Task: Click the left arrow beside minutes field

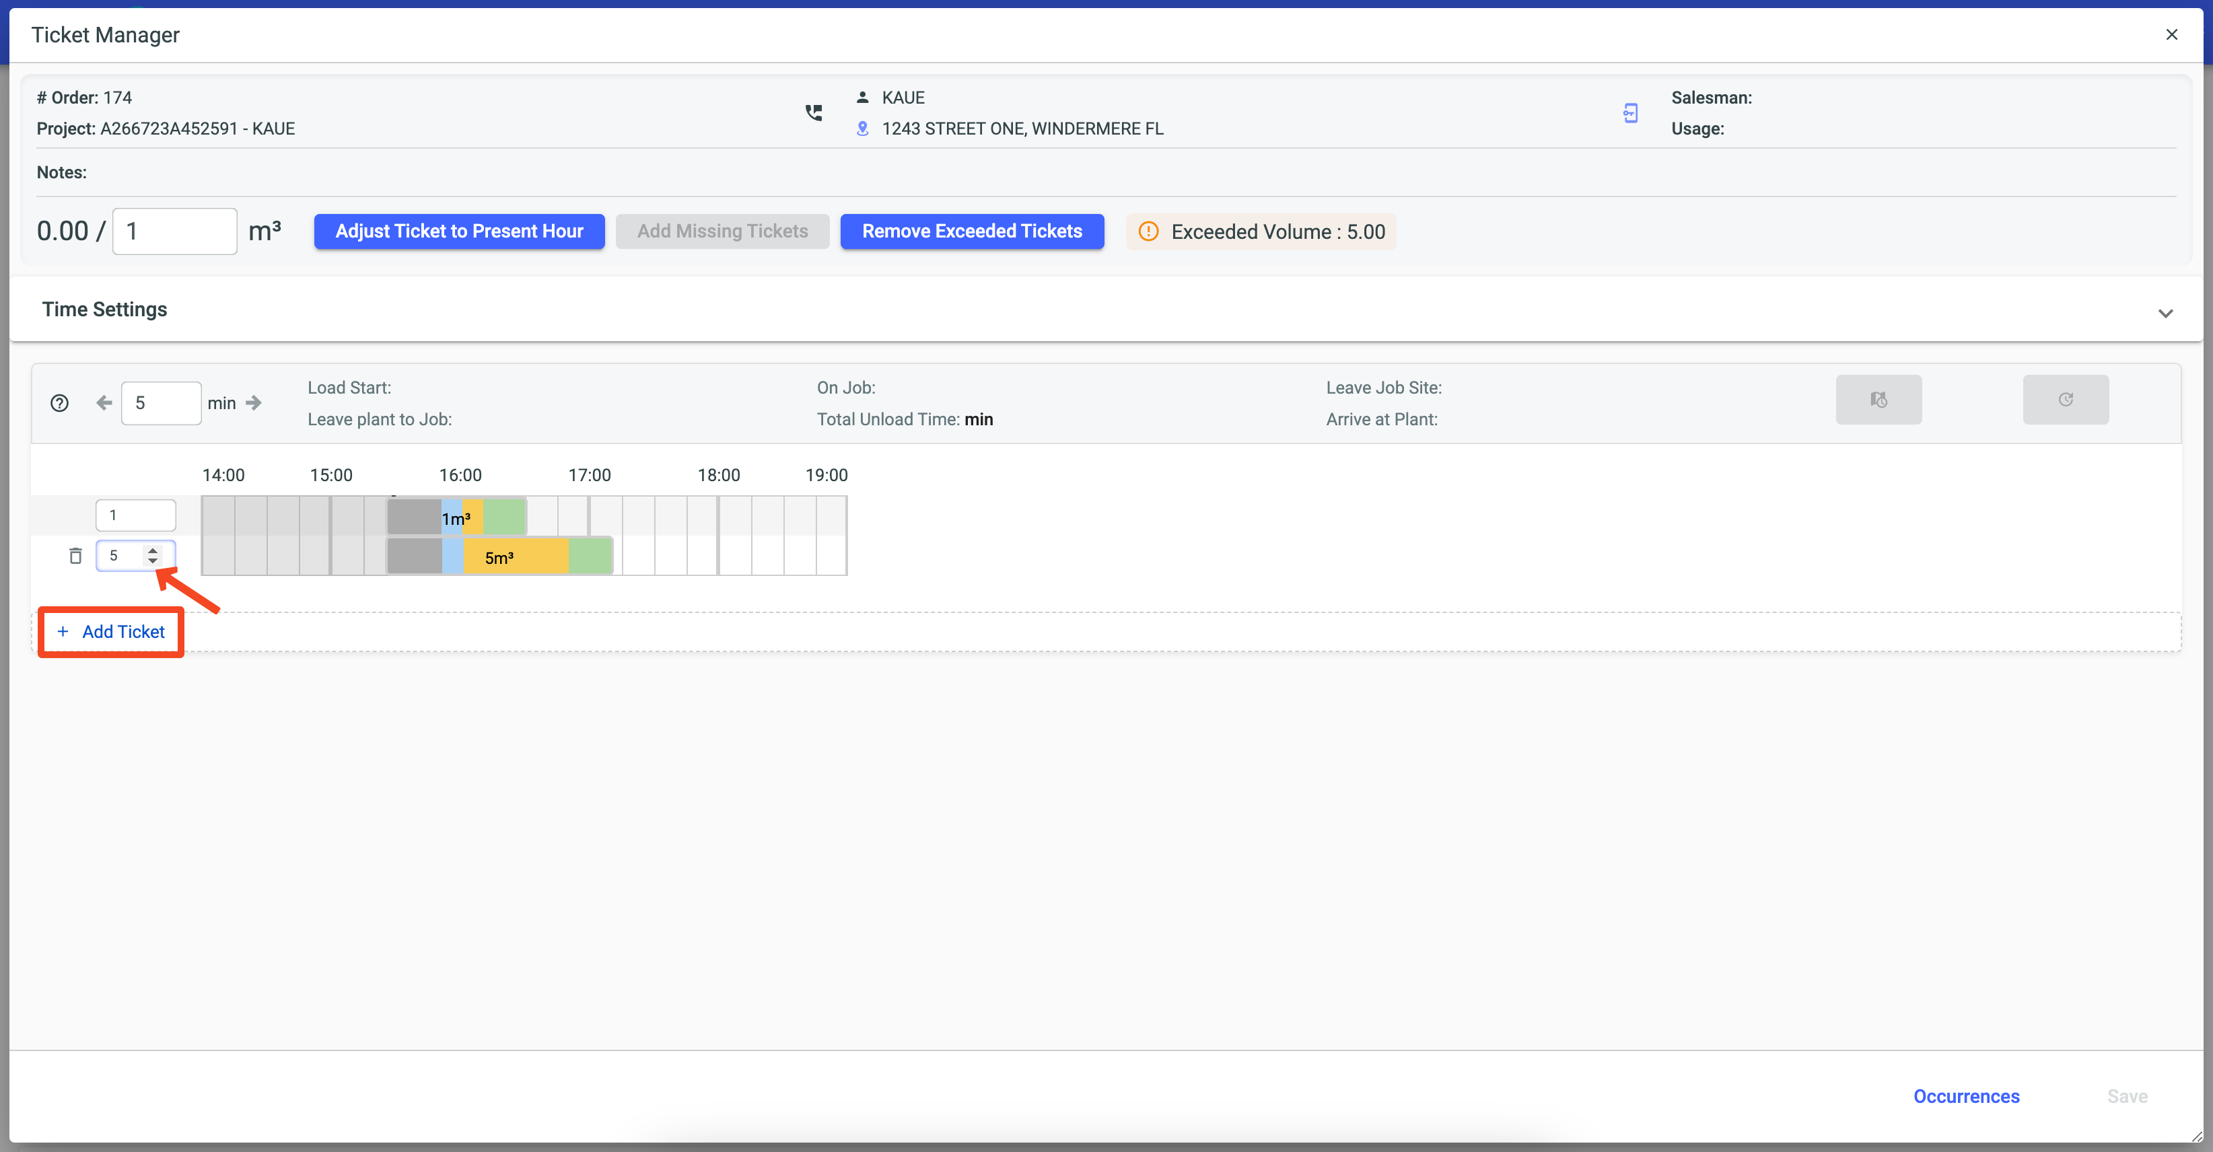Action: point(104,403)
